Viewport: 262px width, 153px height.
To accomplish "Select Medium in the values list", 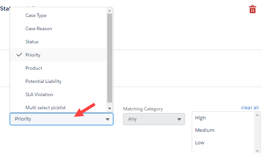I will [x=205, y=130].
